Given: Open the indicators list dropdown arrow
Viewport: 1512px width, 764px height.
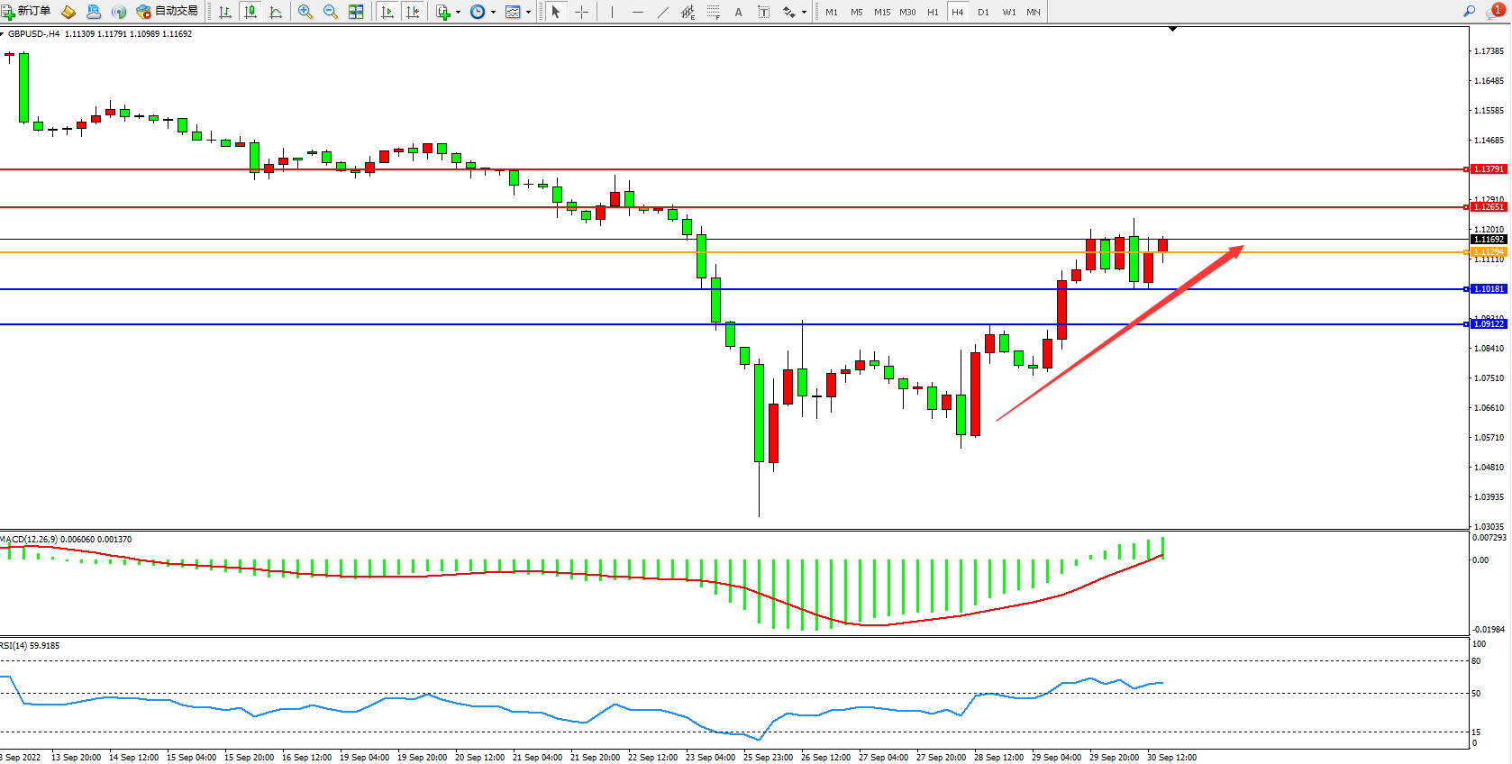Looking at the screenshot, I should pyautogui.click(x=458, y=13).
